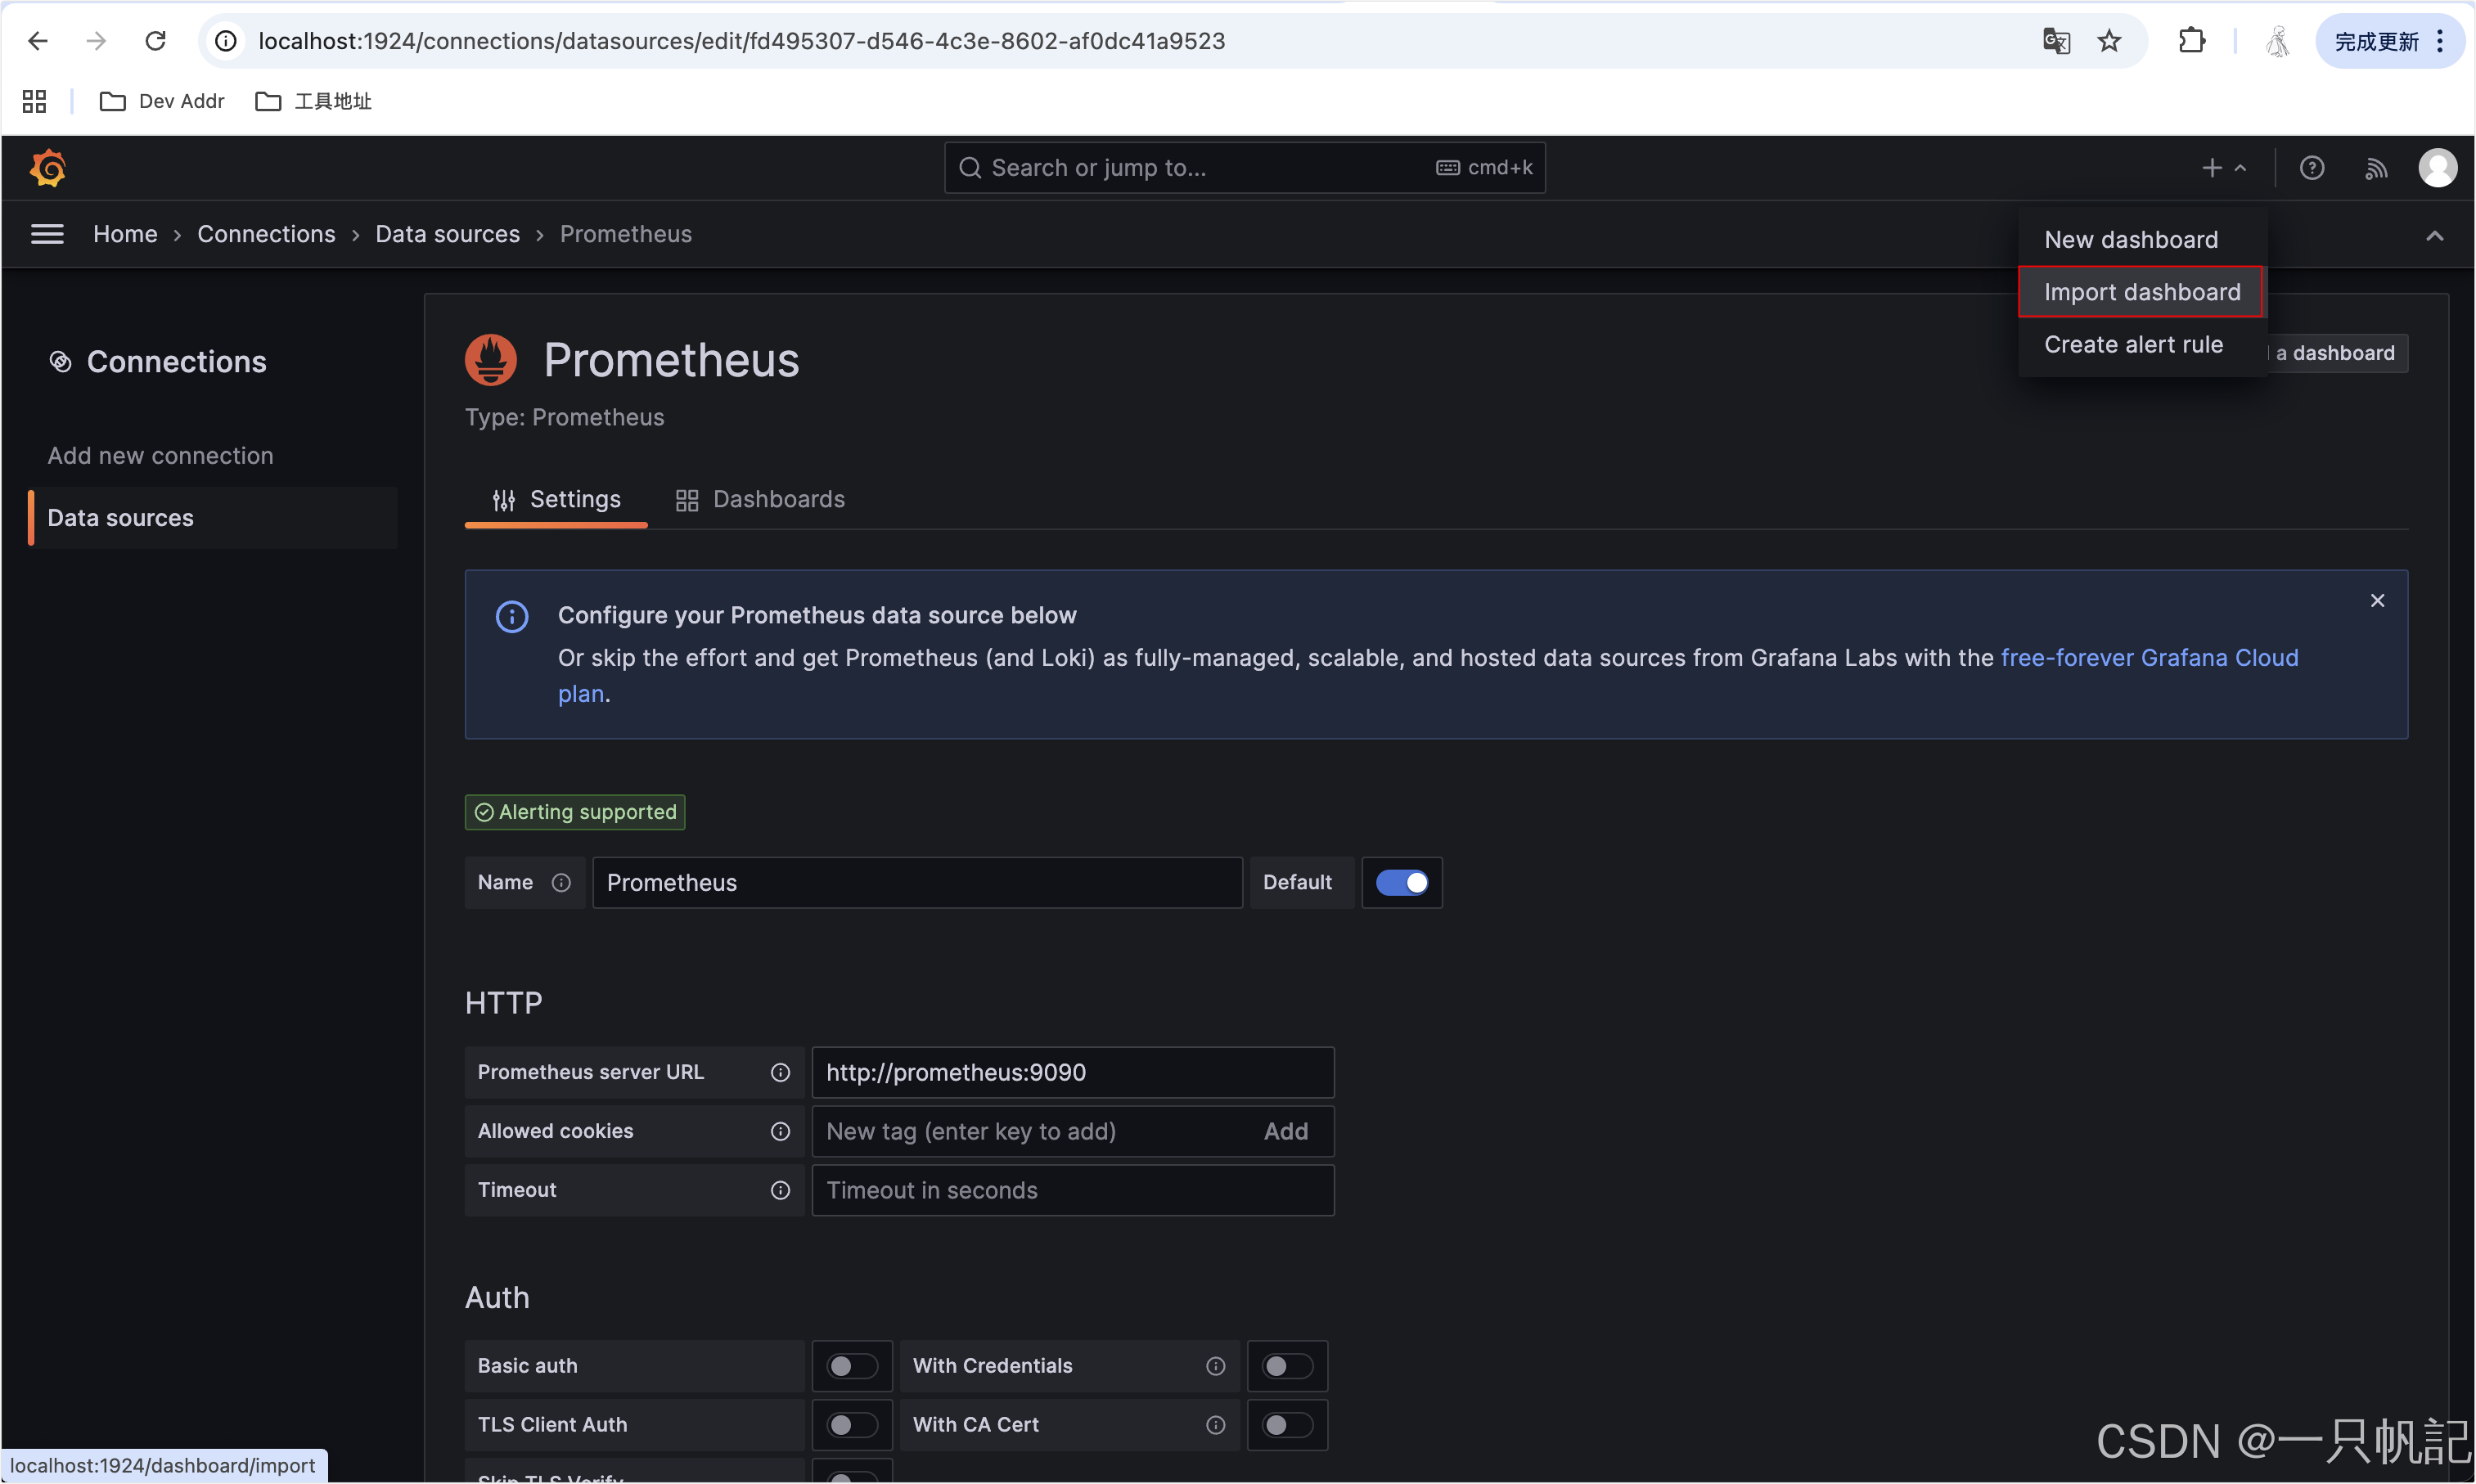
Task: Open the news RSS feed icon
Action: coord(2376,168)
